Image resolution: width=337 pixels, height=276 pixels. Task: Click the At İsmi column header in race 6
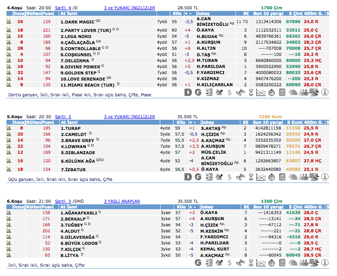69,207
